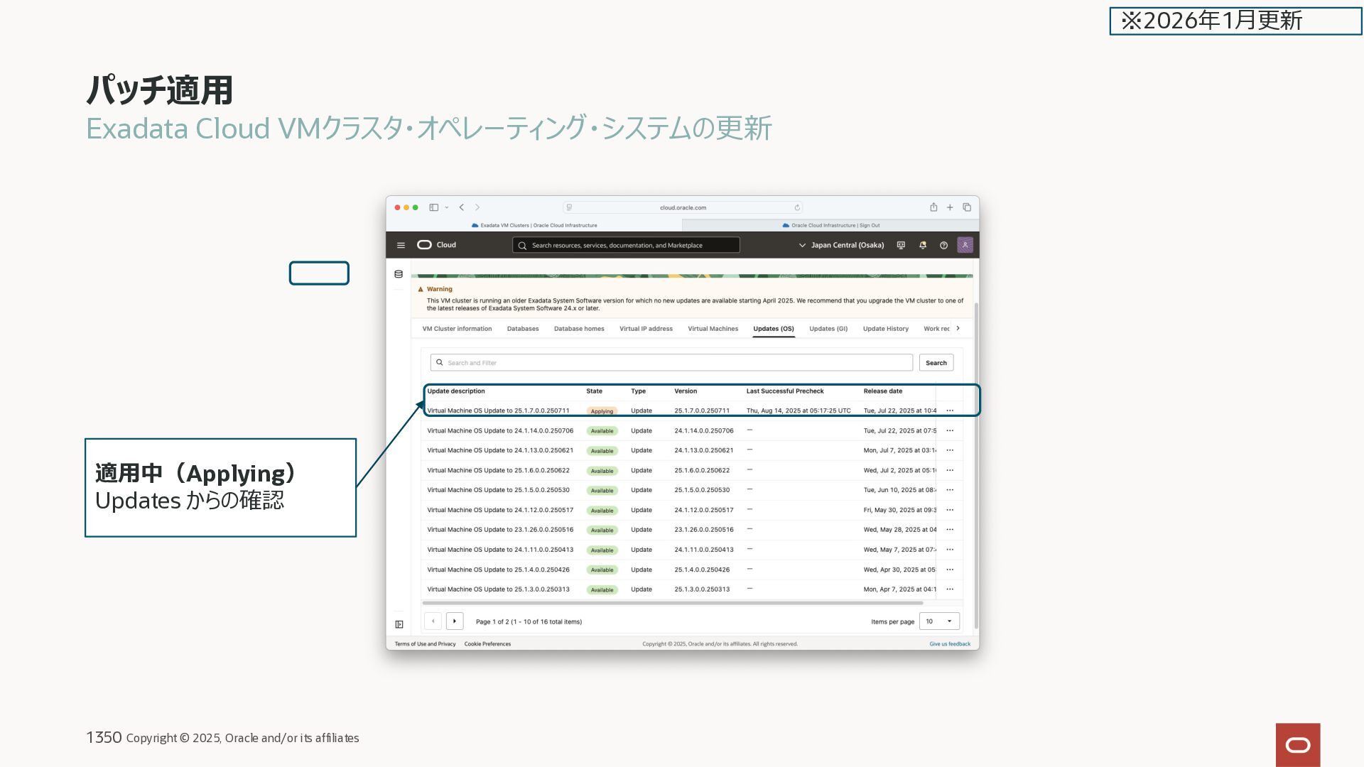The height and width of the screenshot is (767, 1364).
Task: Click the Give us feedback link
Action: point(949,644)
